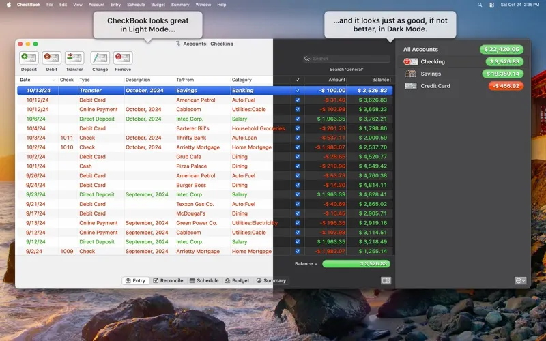
Task: Click the cleared checkmark column header
Action: (x=298, y=80)
